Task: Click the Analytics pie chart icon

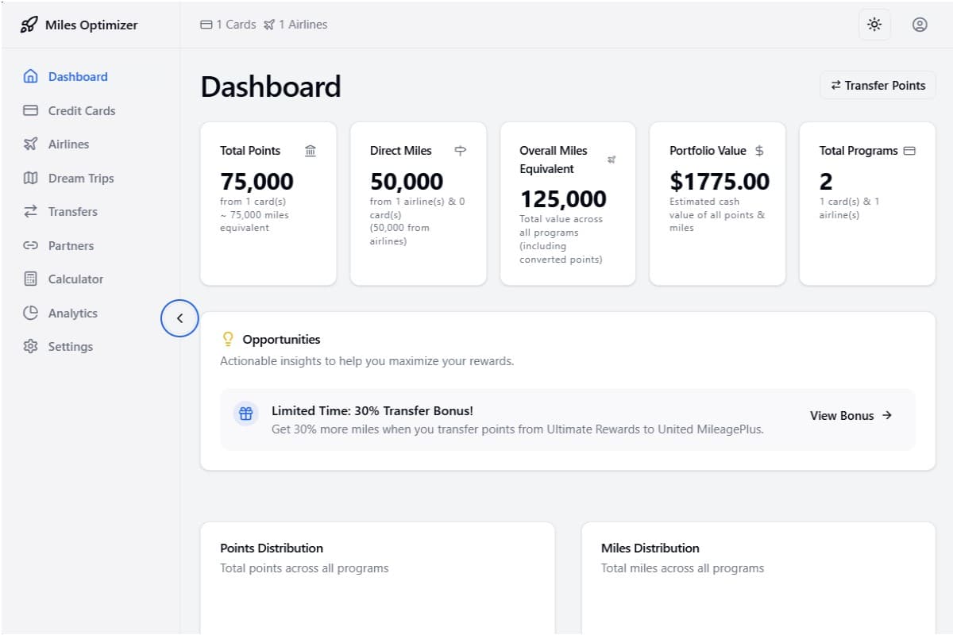Action: (x=31, y=313)
